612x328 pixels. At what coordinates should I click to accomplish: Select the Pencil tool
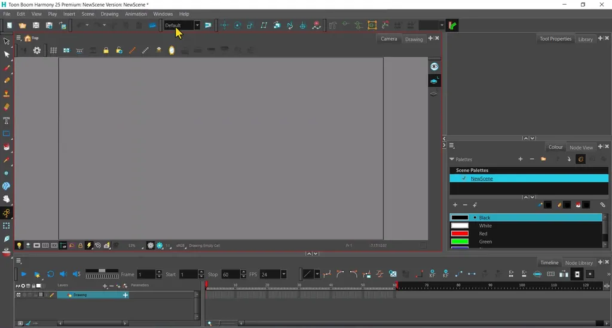pos(6,80)
